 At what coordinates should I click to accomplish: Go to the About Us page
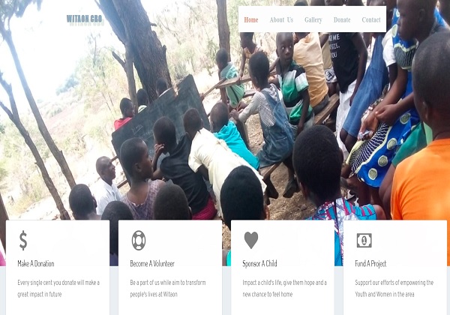pyautogui.click(x=281, y=19)
